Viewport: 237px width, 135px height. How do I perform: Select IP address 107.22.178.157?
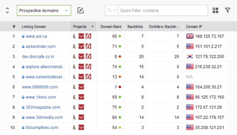209,117
